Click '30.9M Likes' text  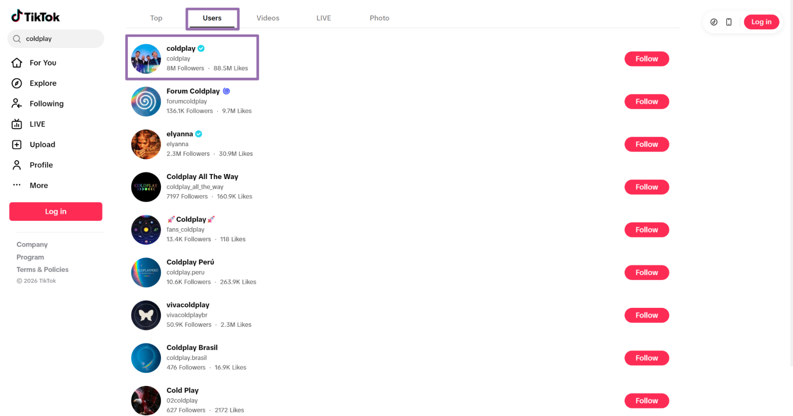tap(236, 154)
